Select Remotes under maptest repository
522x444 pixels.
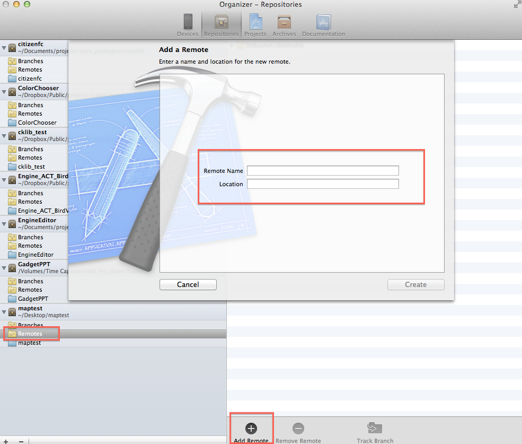point(30,334)
